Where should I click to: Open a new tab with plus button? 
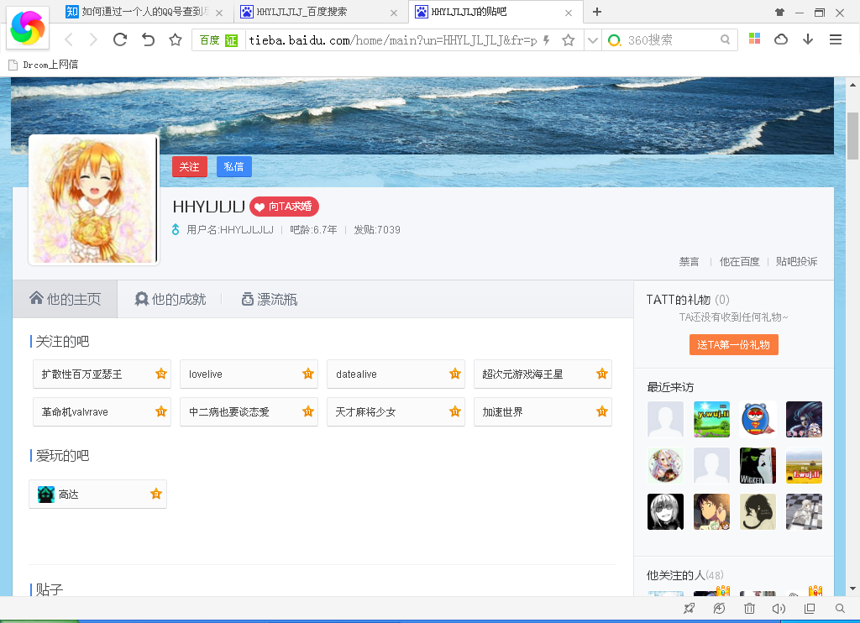[597, 12]
